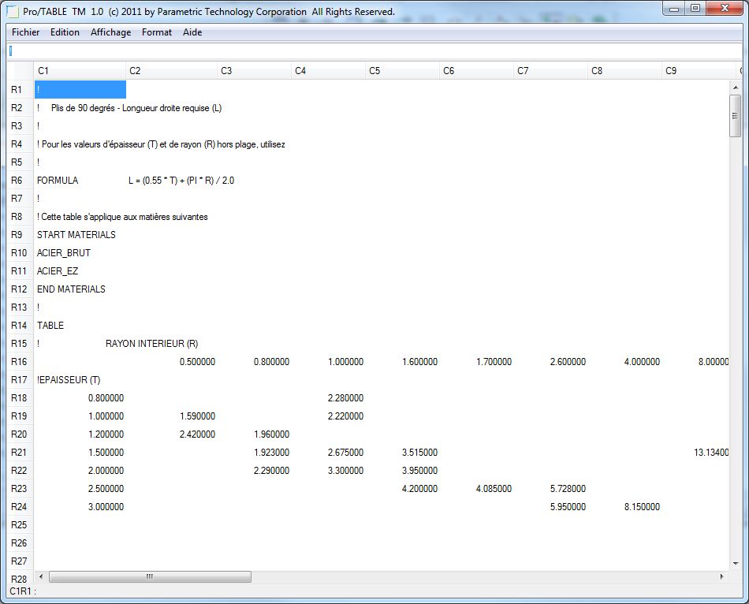Select column header C5
Screen dimensions: 749x604
click(x=402, y=71)
